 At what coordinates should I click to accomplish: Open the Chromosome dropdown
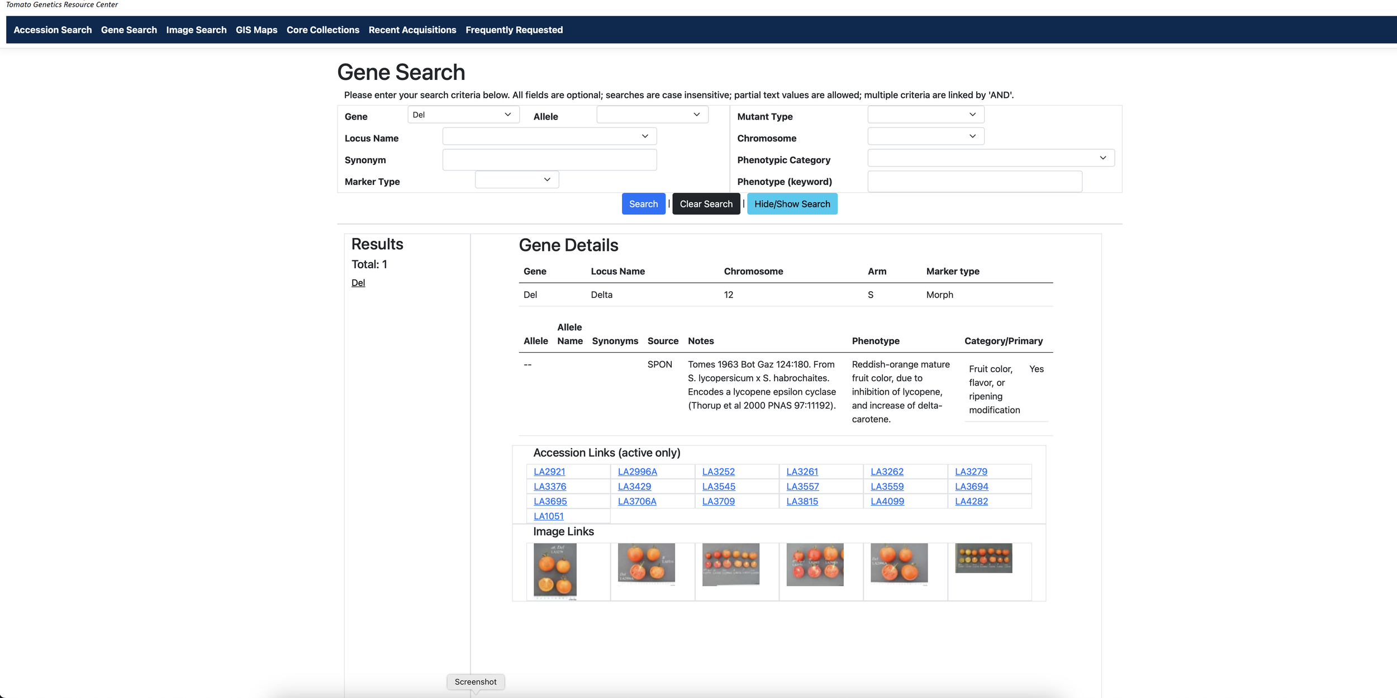pyautogui.click(x=925, y=136)
